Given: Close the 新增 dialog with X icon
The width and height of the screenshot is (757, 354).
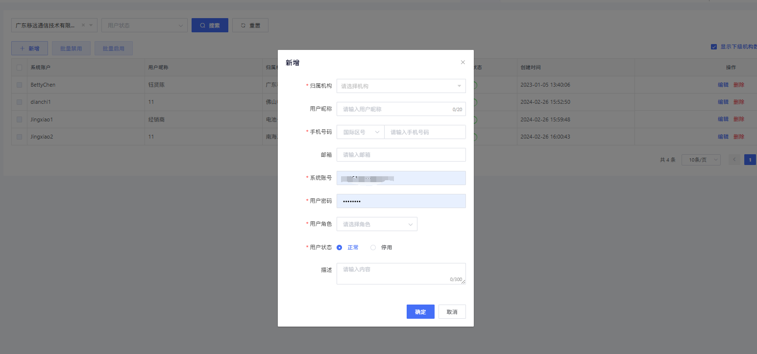Looking at the screenshot, I should click(x=463, y=63).
